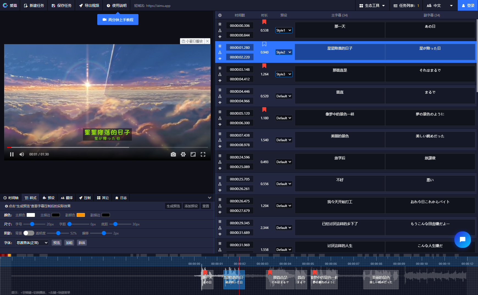Switch to the 预设 tab
This screenshot has width=478, height=295.
[49, 198]
